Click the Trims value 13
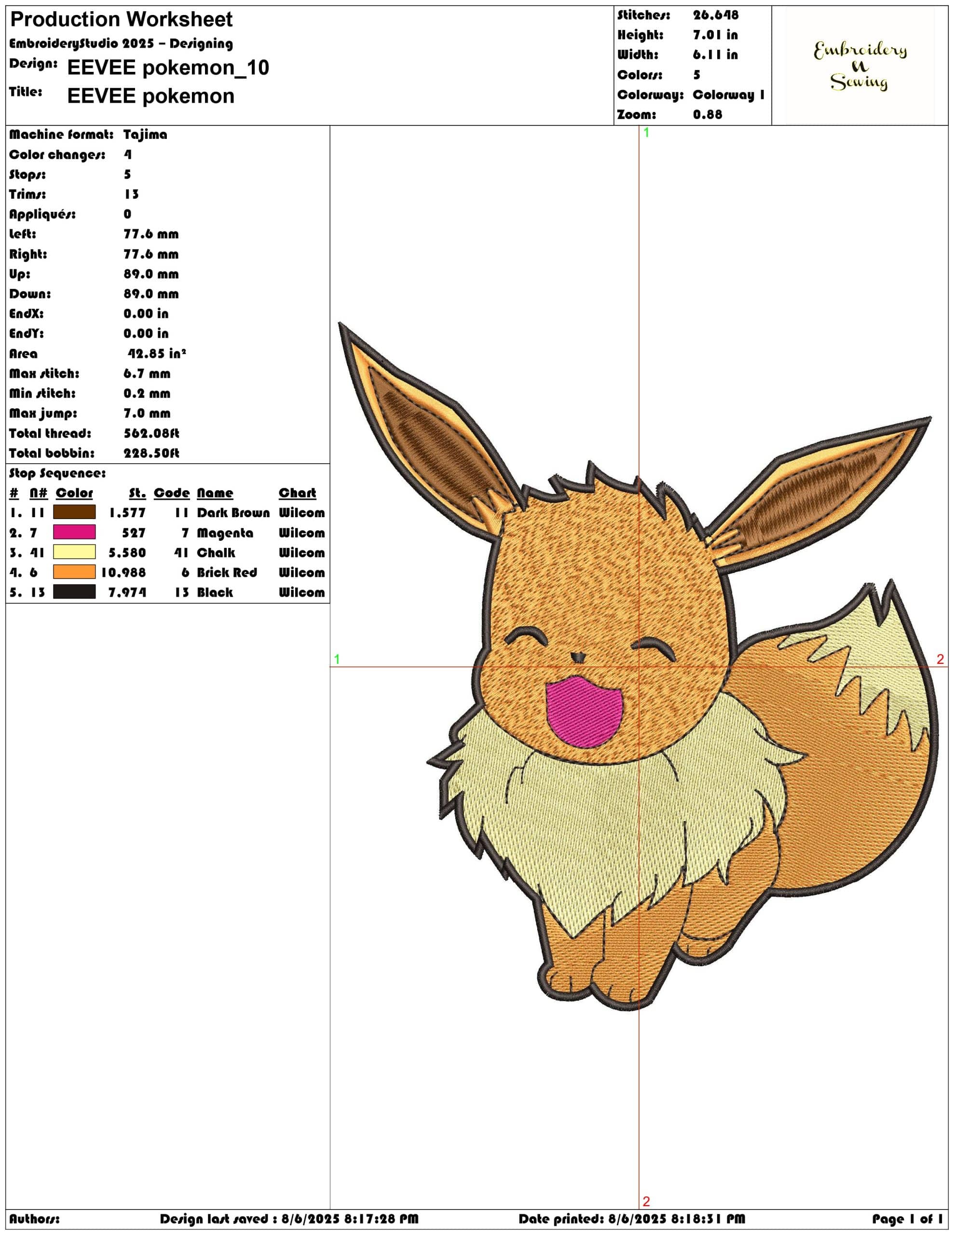Viewport: 954px width, 1235px height. pos(131,194)
